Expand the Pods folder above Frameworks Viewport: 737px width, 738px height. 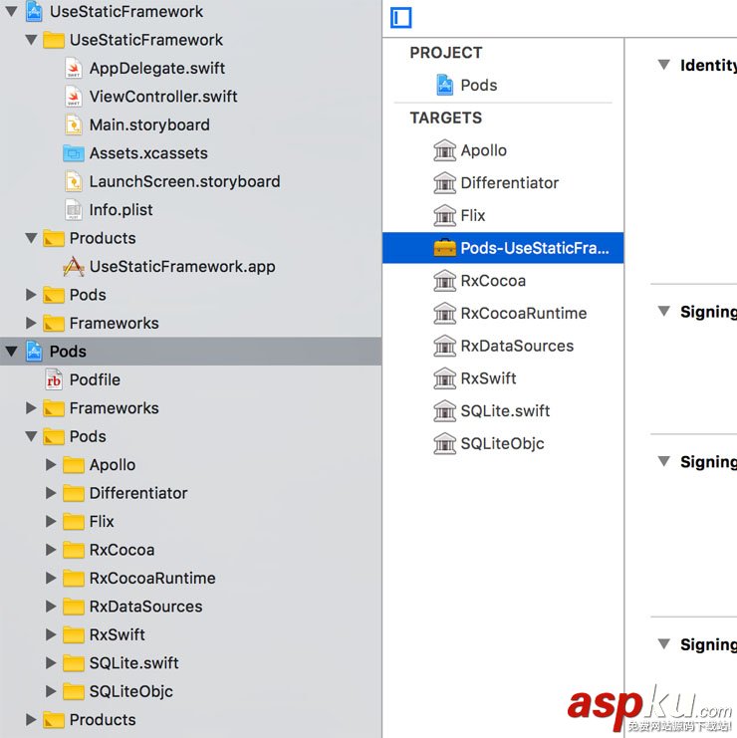pyautogui.click(x=31, y=295)
